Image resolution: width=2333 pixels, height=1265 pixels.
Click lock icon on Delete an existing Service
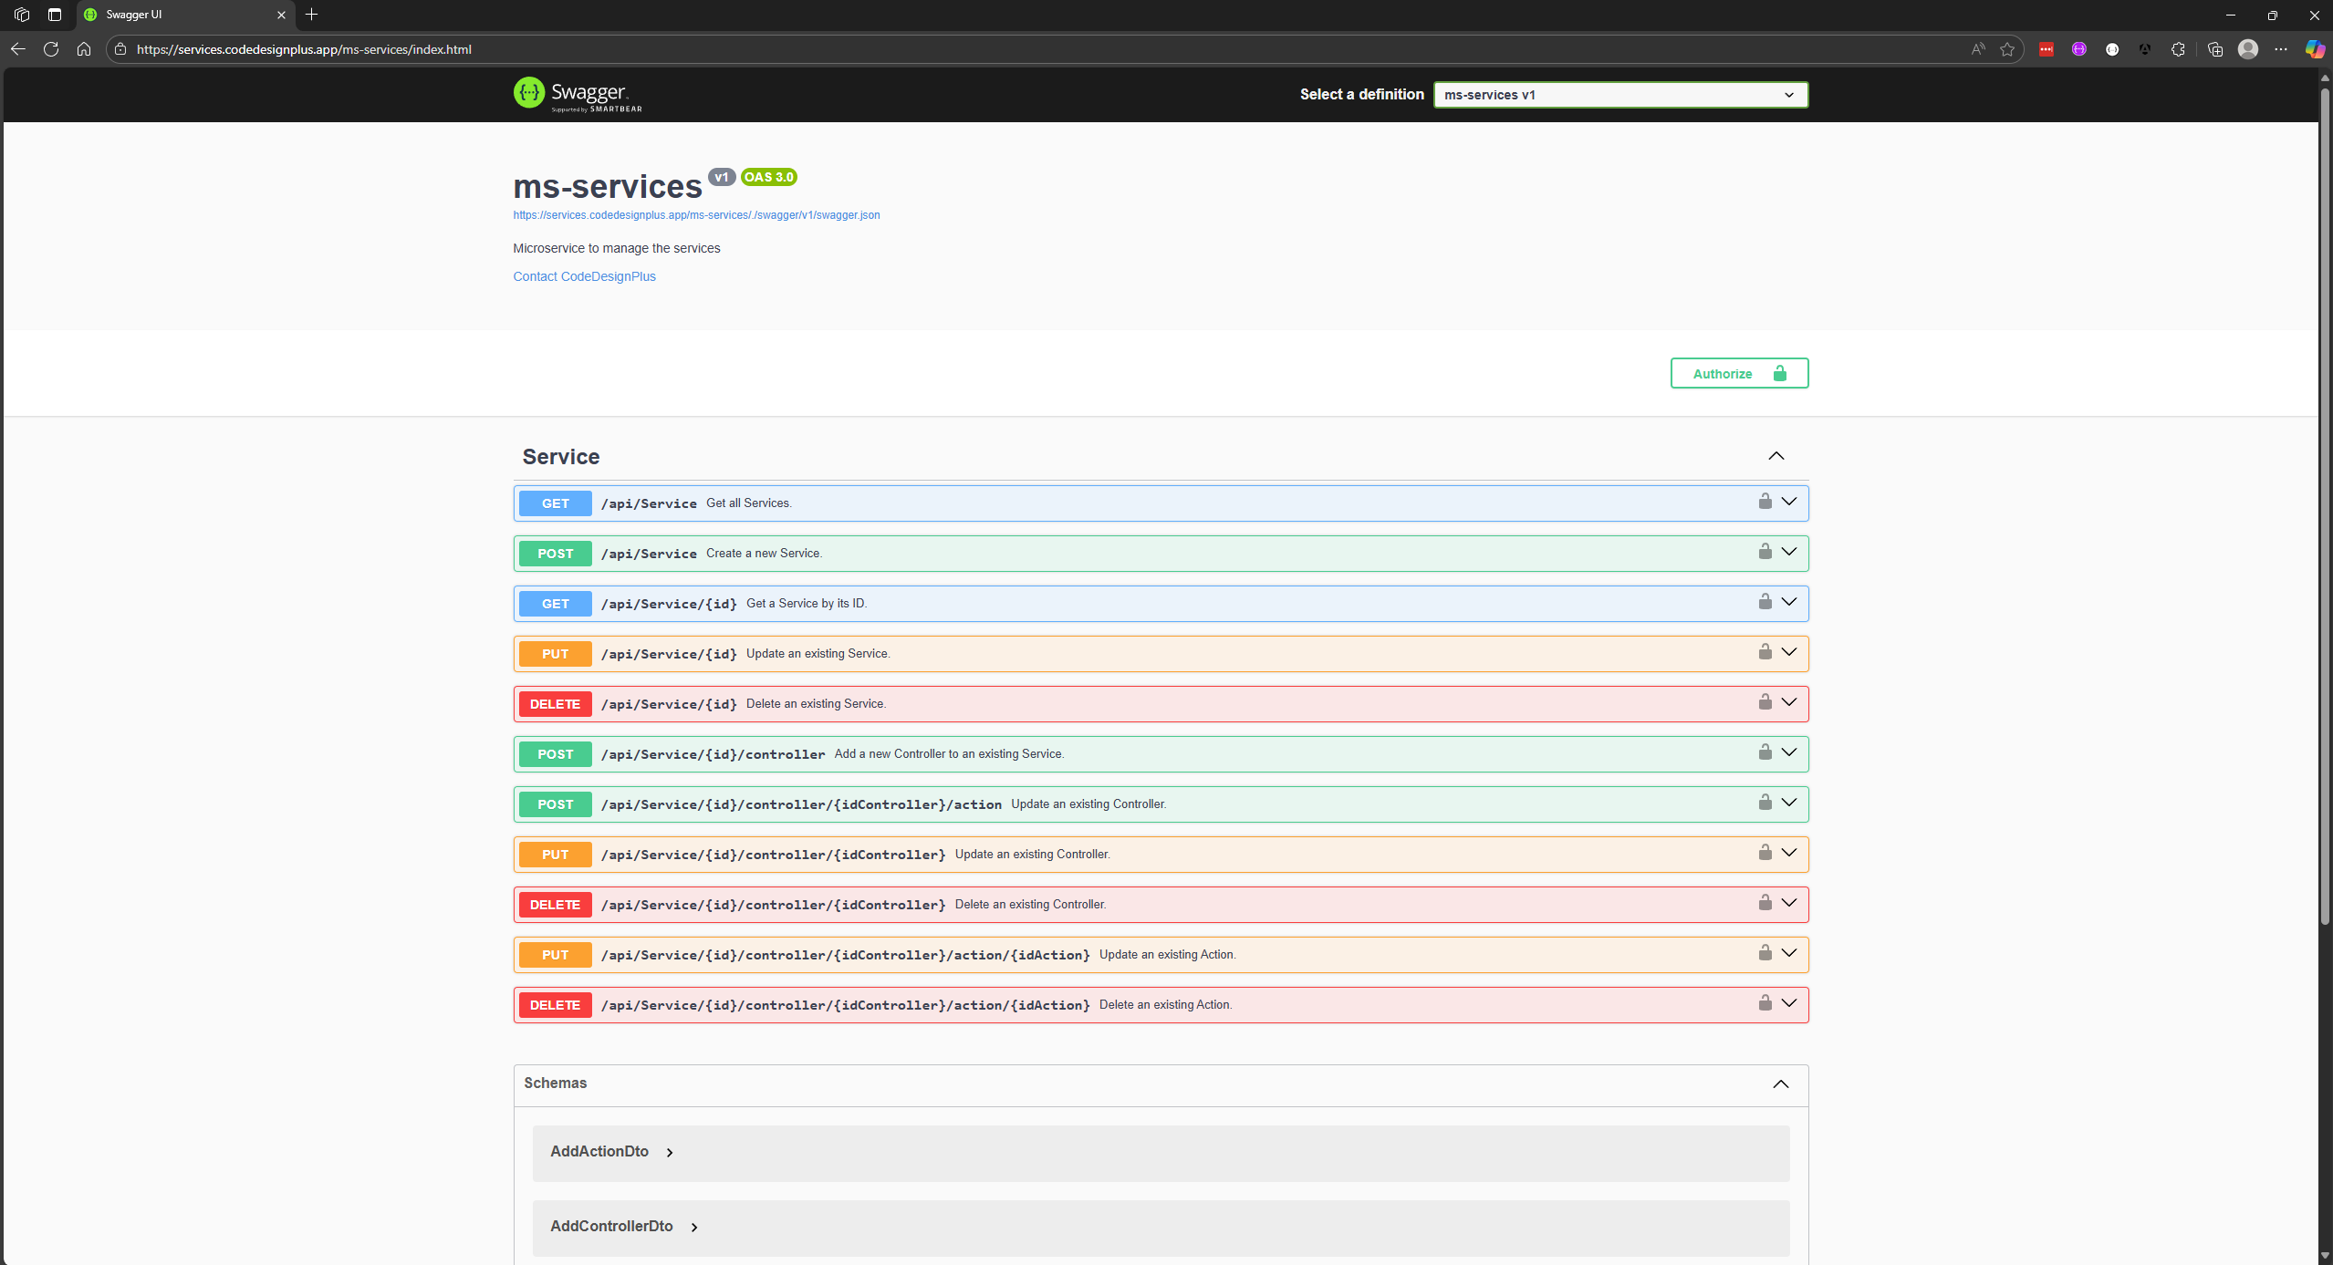[1765, 702]
